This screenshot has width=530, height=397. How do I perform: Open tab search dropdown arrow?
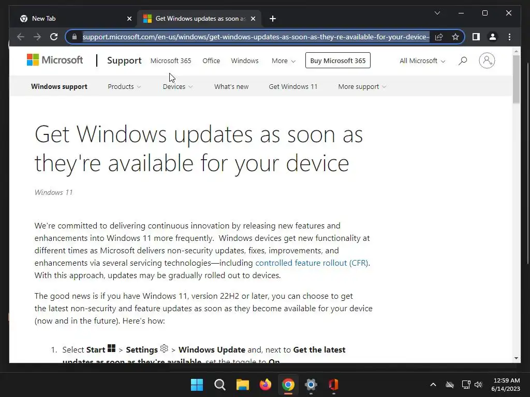click(437, 13)
